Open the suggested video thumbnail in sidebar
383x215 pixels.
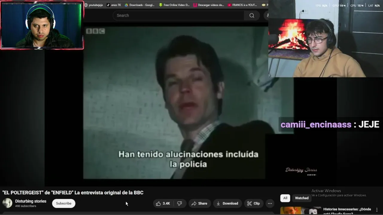click(300, 211)
